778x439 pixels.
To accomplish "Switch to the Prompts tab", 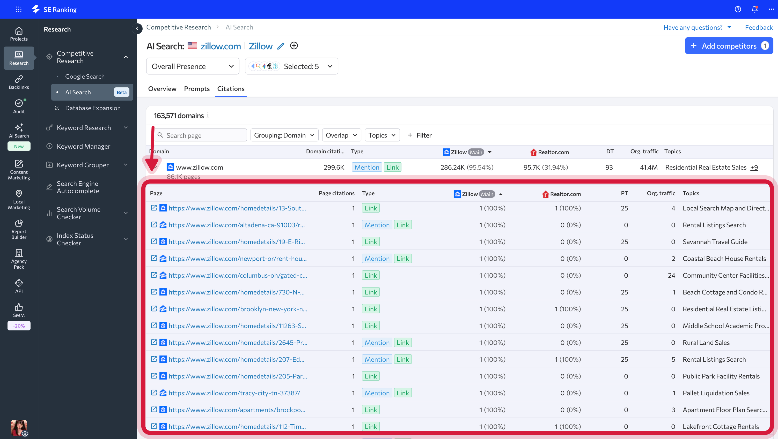I will (197, 89).
